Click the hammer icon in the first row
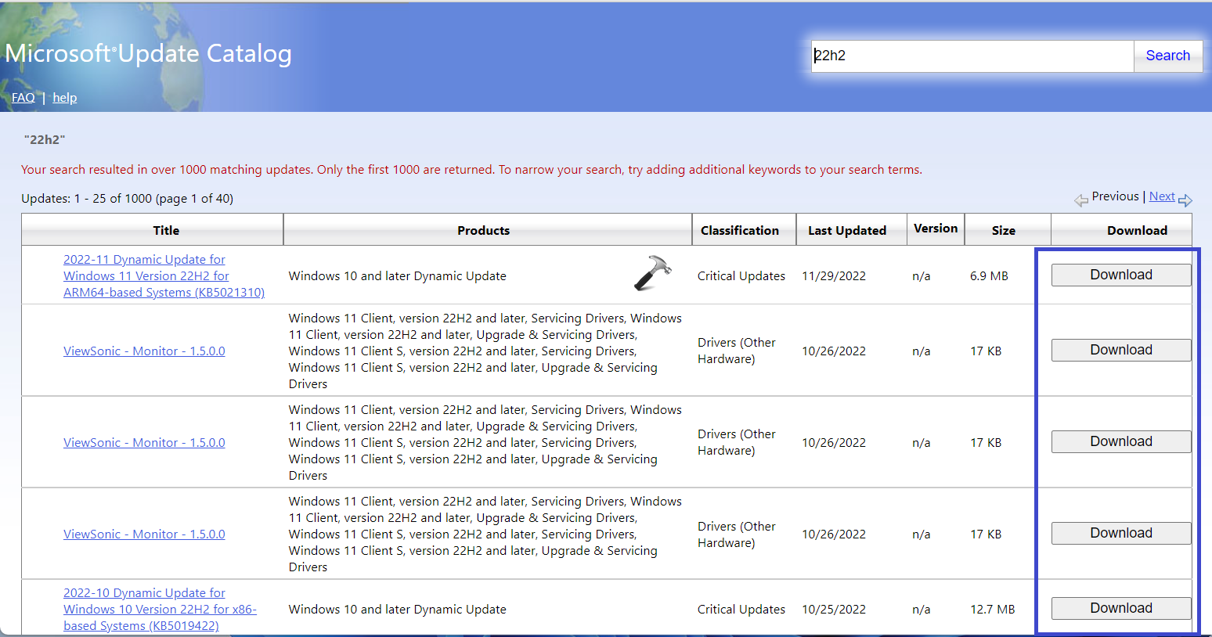Image resolution: width=1212 pixels, height=637 pixels. click(x=653, y=274)
